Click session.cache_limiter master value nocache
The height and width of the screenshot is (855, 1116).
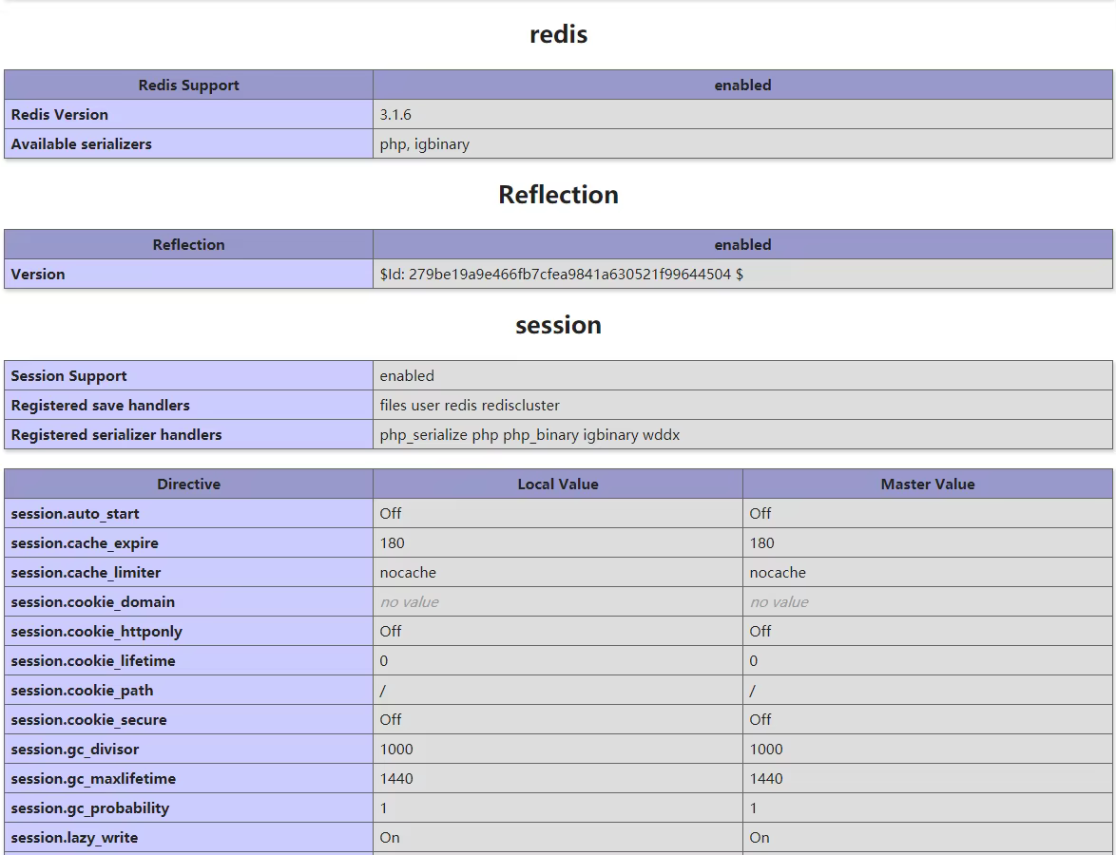coord(778,573)
